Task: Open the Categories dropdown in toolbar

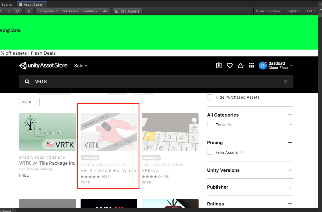Action: coord(48,11)
